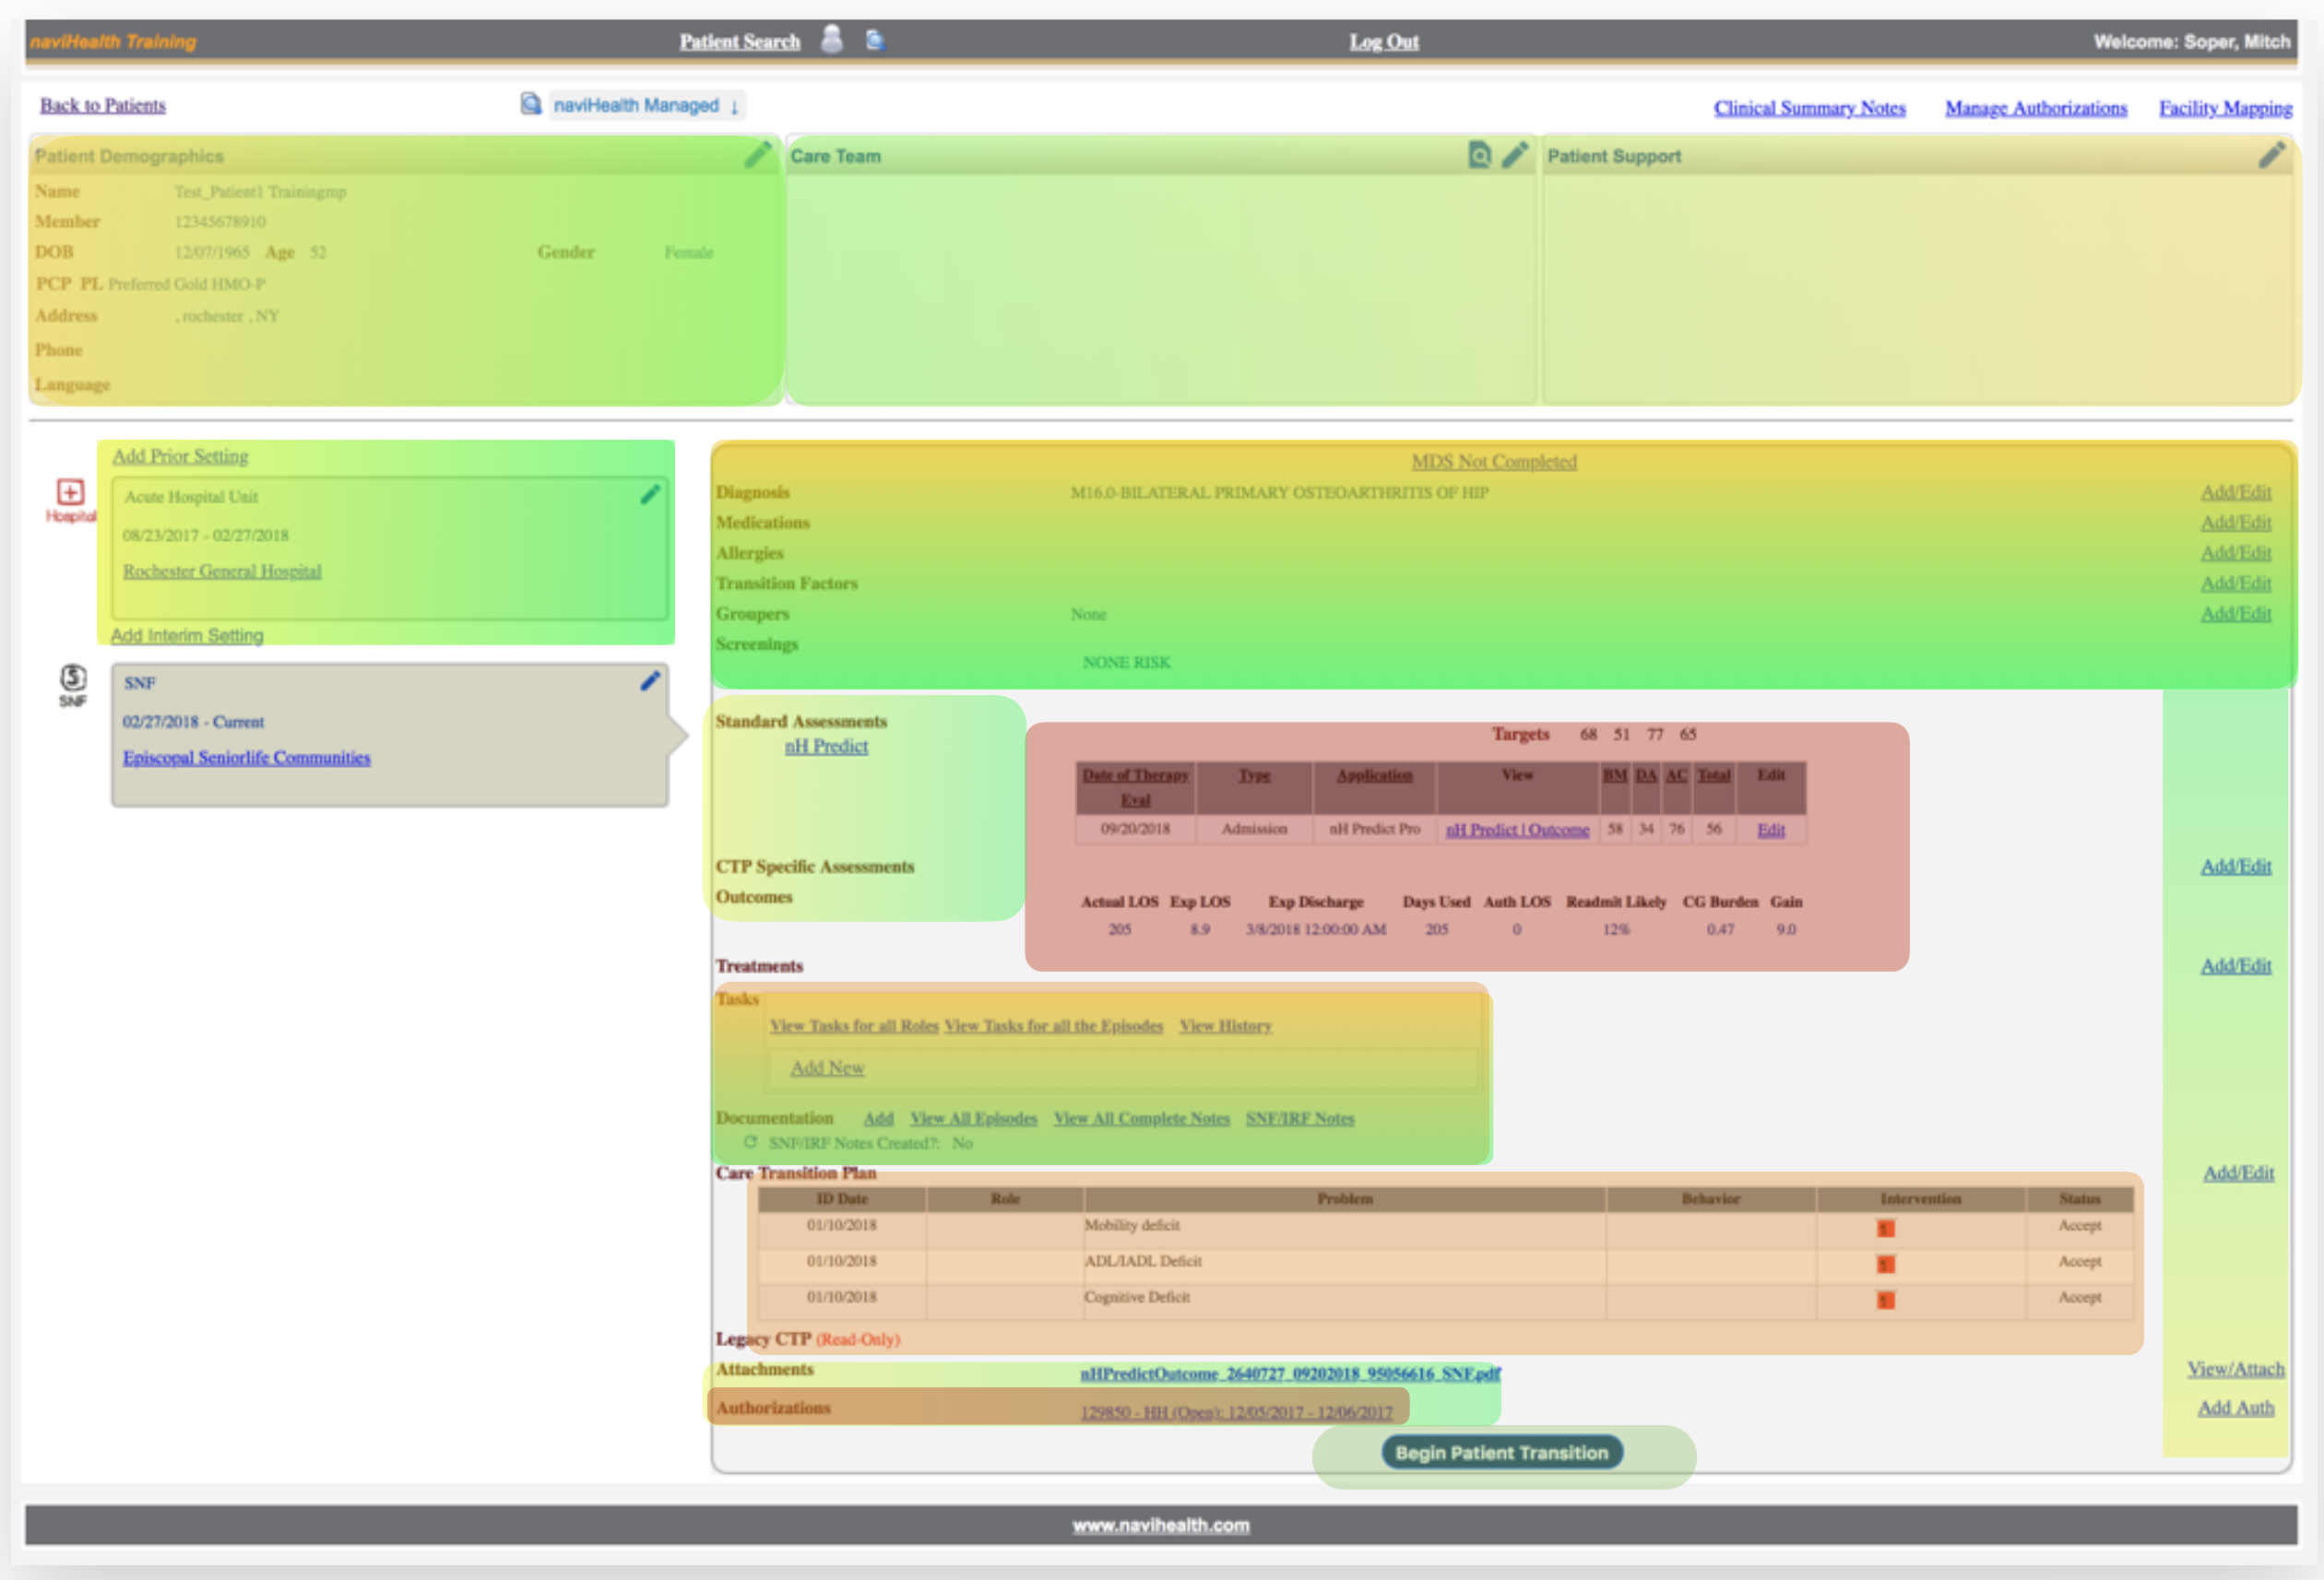Open View All Complete Notes
2324x1580 pixels.
[1141, 1118]
